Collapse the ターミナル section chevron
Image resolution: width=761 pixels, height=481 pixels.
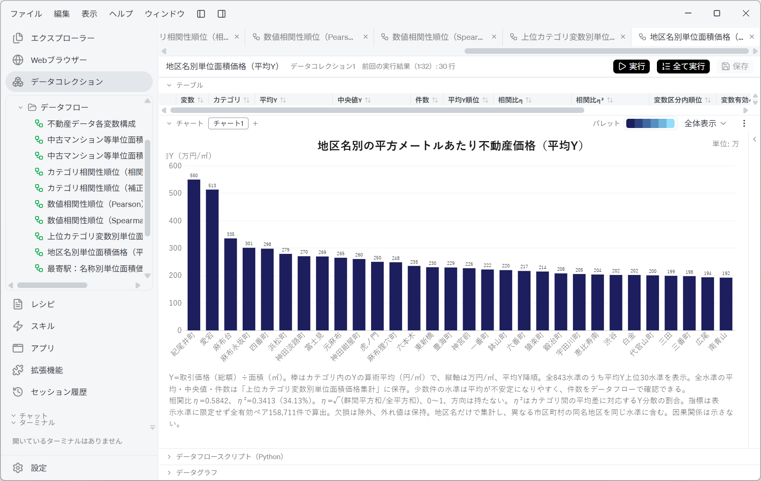13,423
